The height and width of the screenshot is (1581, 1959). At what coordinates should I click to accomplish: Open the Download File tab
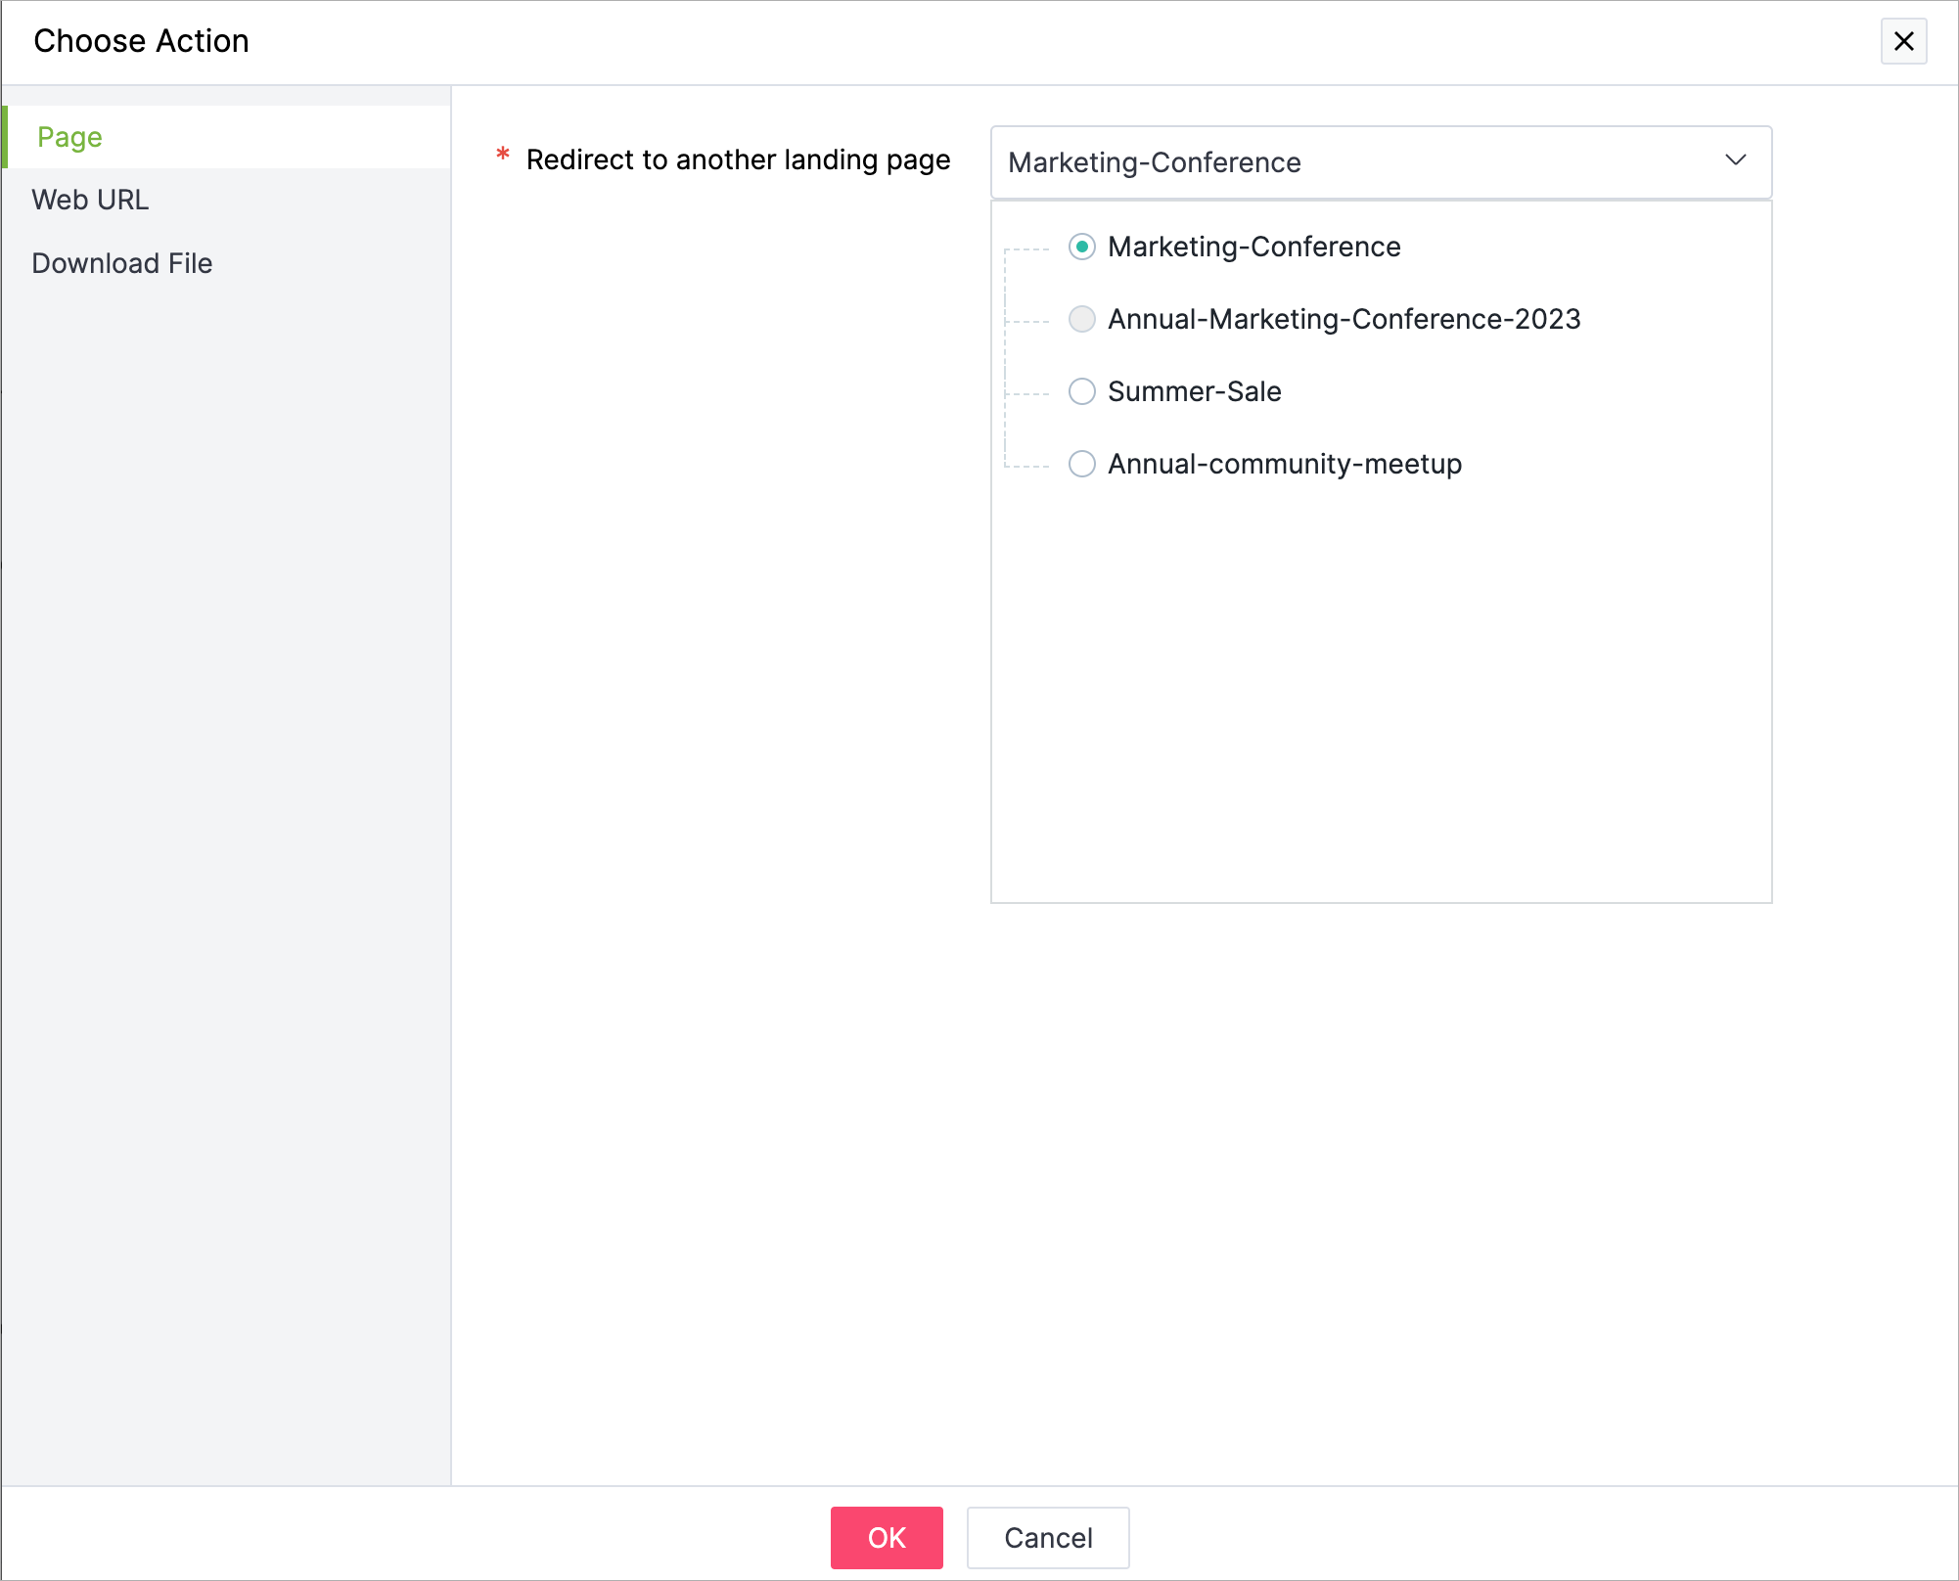click(x=121, y=263)
